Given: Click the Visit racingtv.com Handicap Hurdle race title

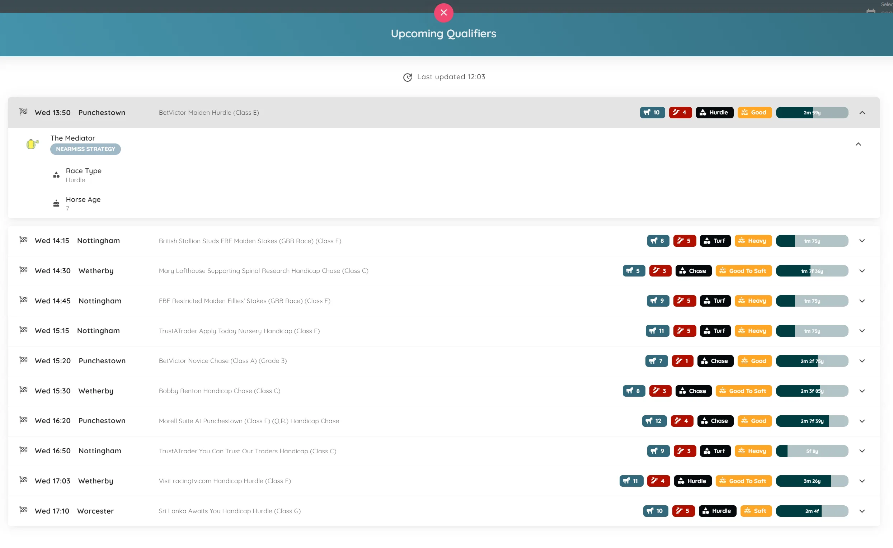Looking at the screenshot, I should pyautogui.click(x=225, y=481).
